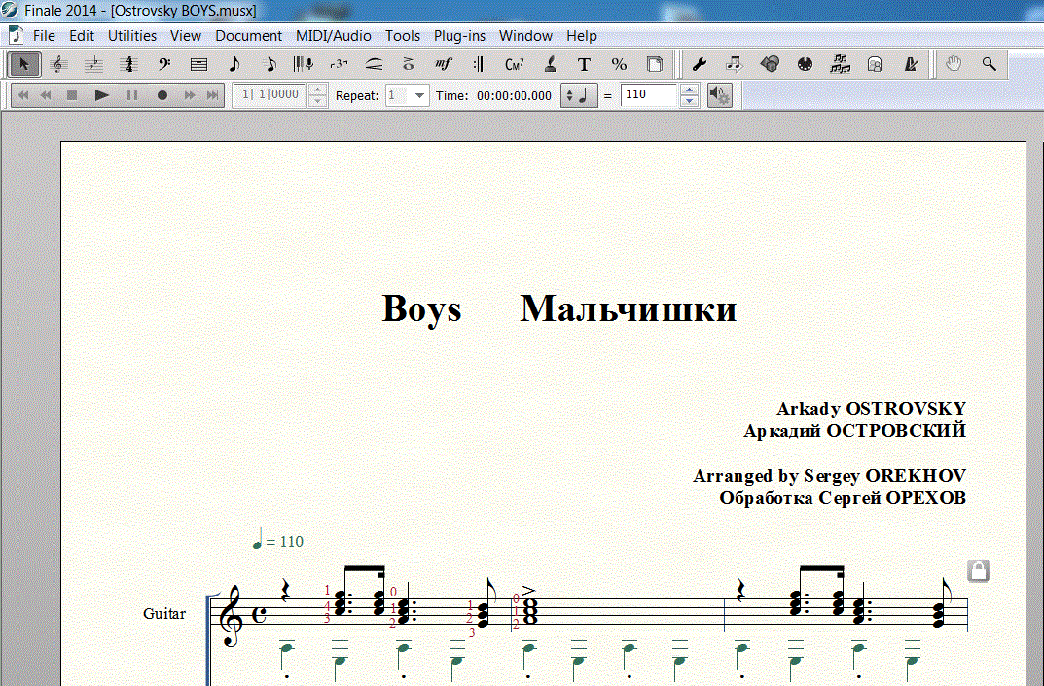
Task: Select the HyperScribe keyboard-microphone tool
Action: pyautogui.click(x=304, y=64)
